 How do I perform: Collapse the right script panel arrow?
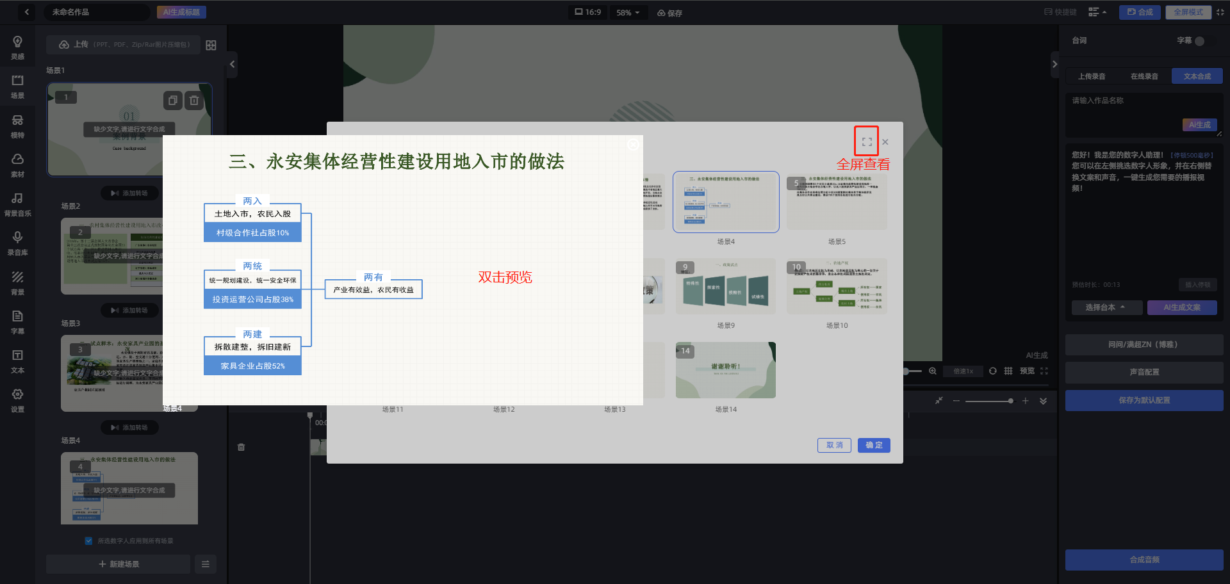point(1054,64)
